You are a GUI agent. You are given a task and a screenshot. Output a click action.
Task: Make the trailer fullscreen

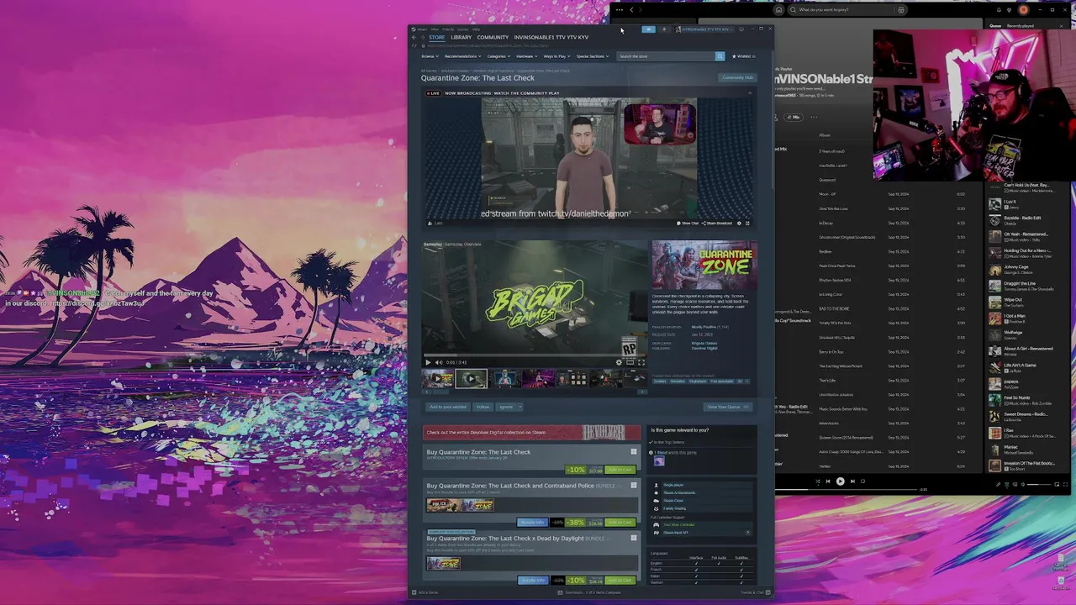click(641, 363)
